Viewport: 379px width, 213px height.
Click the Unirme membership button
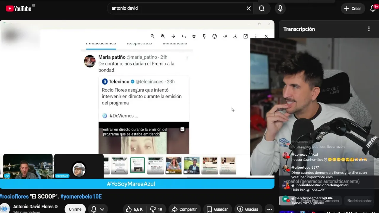coord(75,209)
